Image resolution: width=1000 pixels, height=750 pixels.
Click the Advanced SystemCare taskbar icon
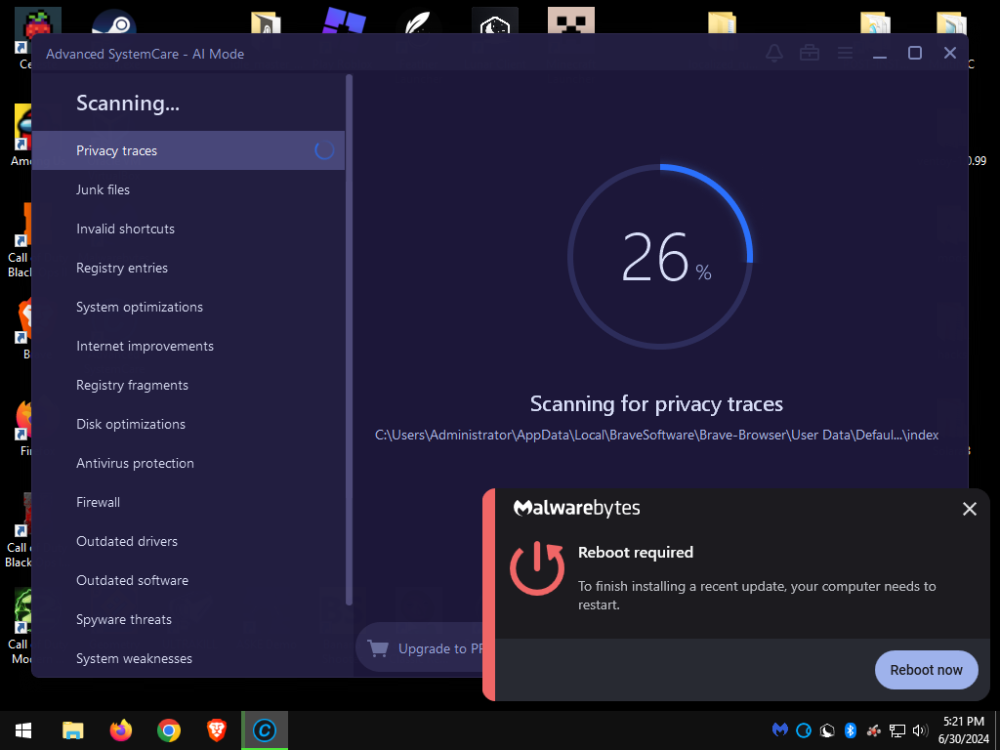264,730
